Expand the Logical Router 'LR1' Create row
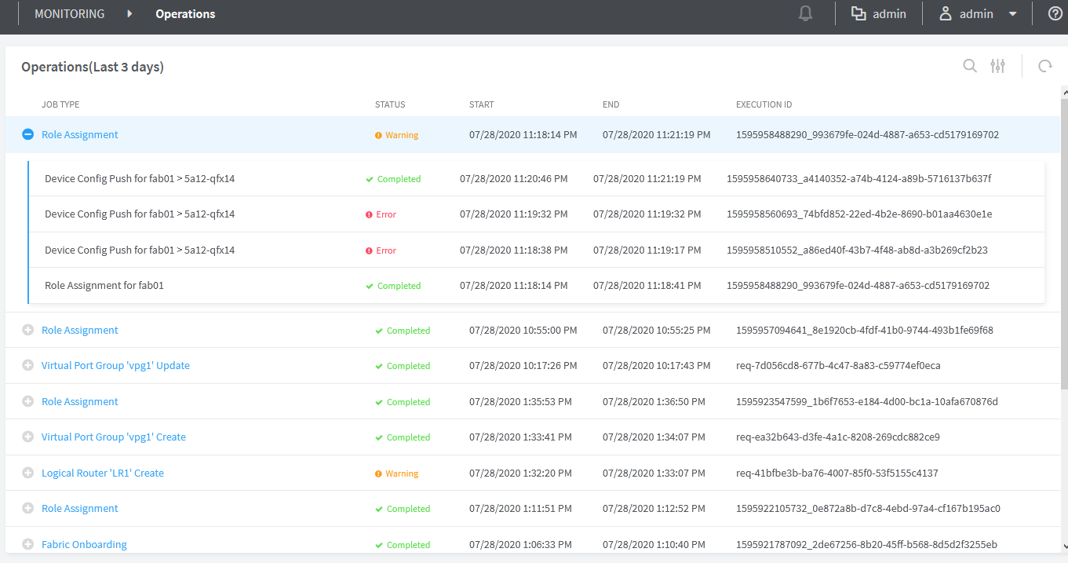 pos(27,473)
